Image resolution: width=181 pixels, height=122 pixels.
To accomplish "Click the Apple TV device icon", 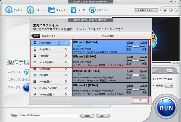I will tap(35, 62).
